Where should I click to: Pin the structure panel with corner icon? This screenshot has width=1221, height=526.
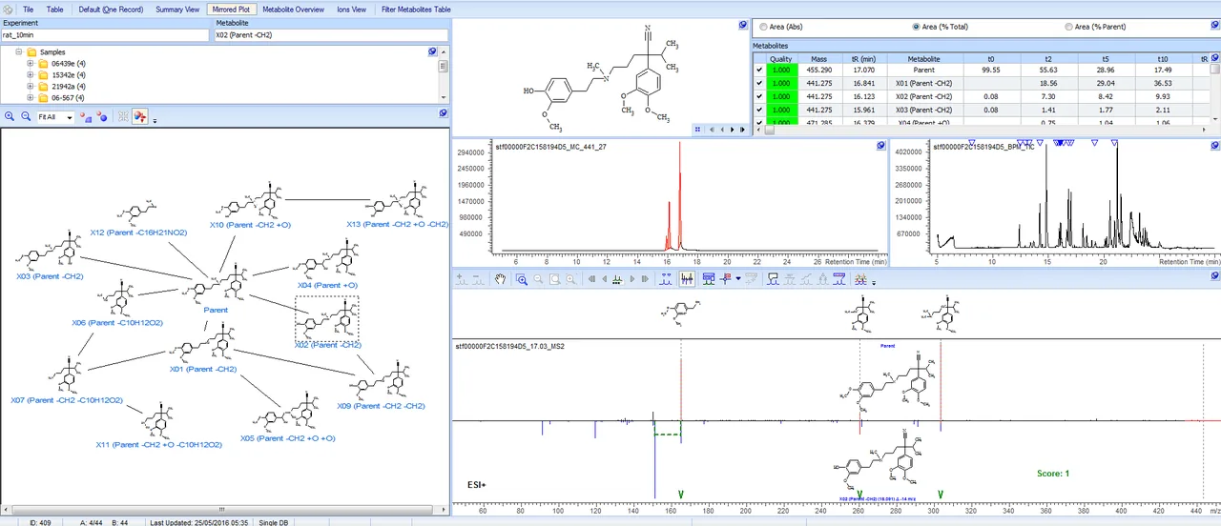click(743, 25)
